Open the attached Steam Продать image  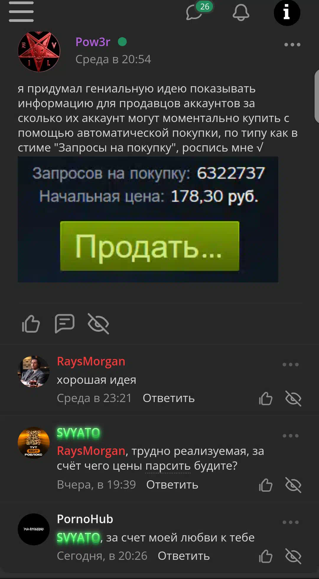pyautogui.click(x=148, y=219)
